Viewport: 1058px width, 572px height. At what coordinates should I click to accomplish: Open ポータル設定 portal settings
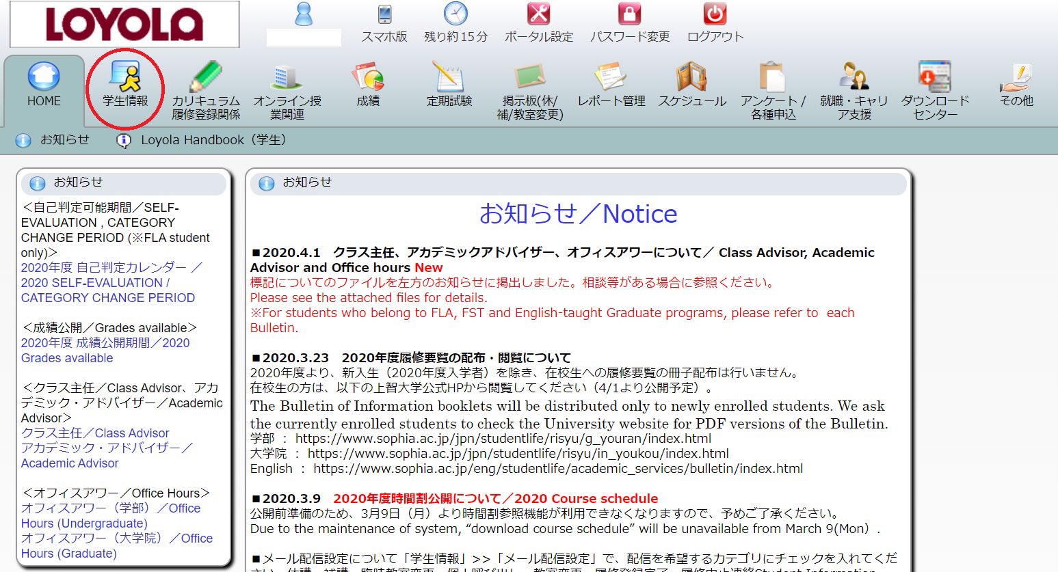pyautogui.click(x=539, y=23)
